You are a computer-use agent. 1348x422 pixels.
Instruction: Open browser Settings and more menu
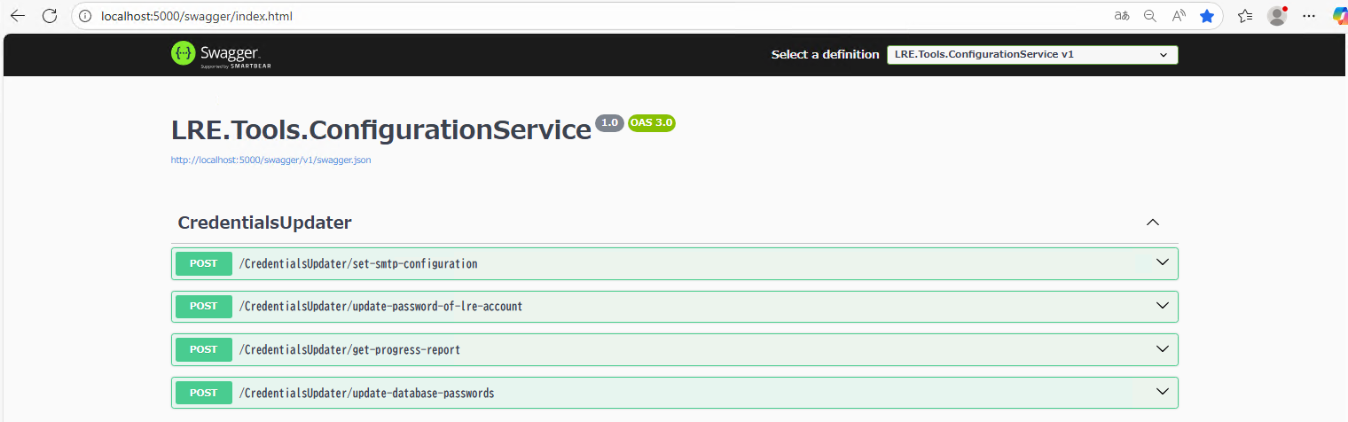pyautogui.click(x=1309, y=16)
